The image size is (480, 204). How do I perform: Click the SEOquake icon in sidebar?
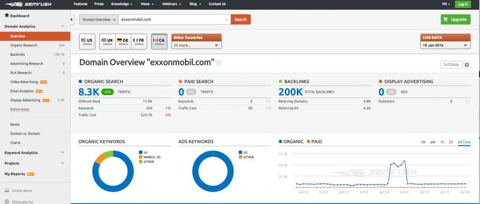pos(7,202)
